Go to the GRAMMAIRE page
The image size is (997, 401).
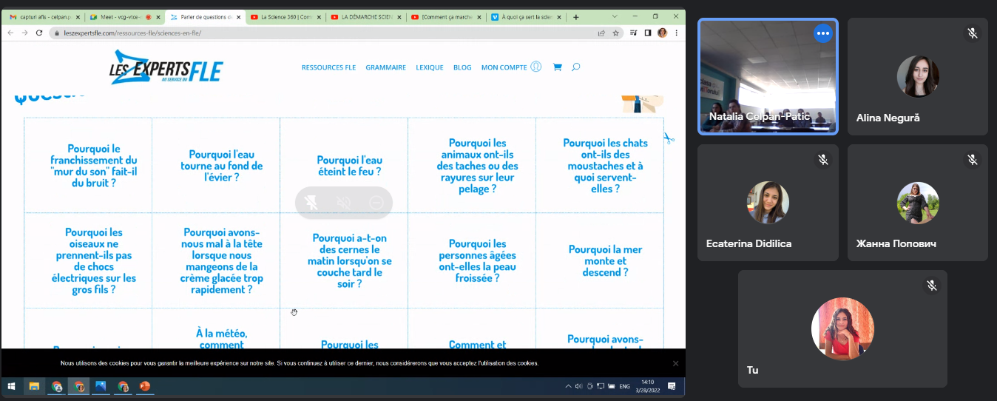coord(385,67)
